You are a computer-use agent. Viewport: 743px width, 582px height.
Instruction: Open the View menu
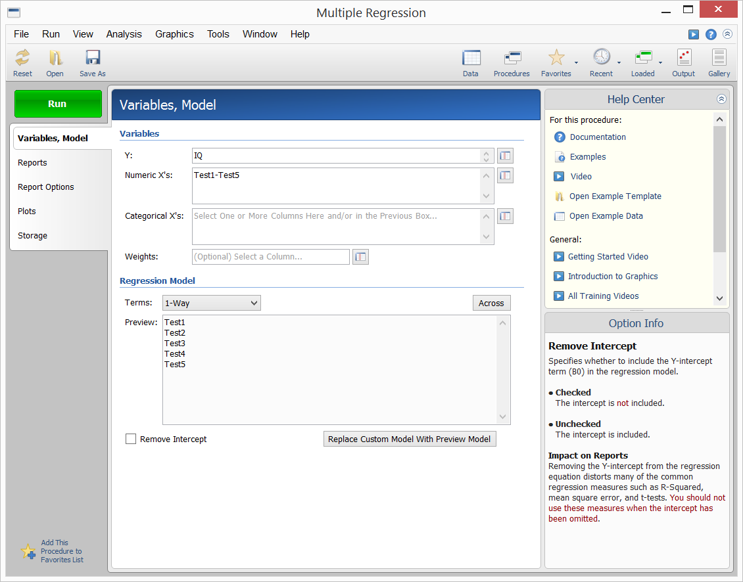pos(83,34)
